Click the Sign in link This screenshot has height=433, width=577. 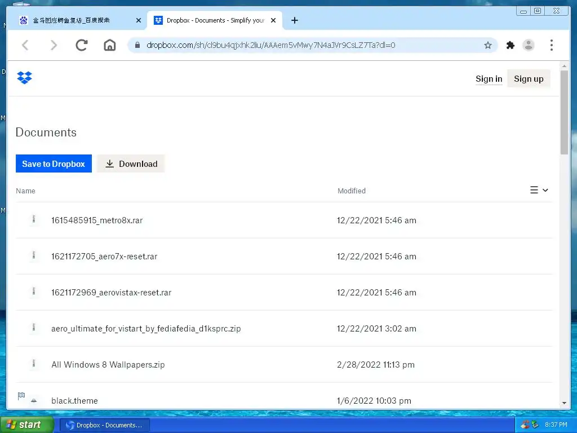(489, 79)
